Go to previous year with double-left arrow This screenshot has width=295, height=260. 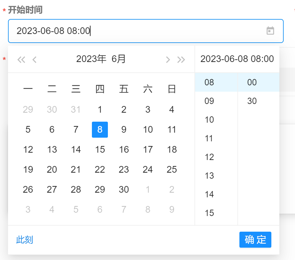21,60
